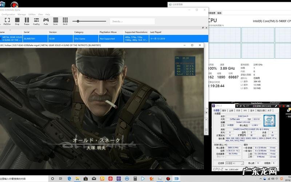Click the icon size slider handle

78,21
